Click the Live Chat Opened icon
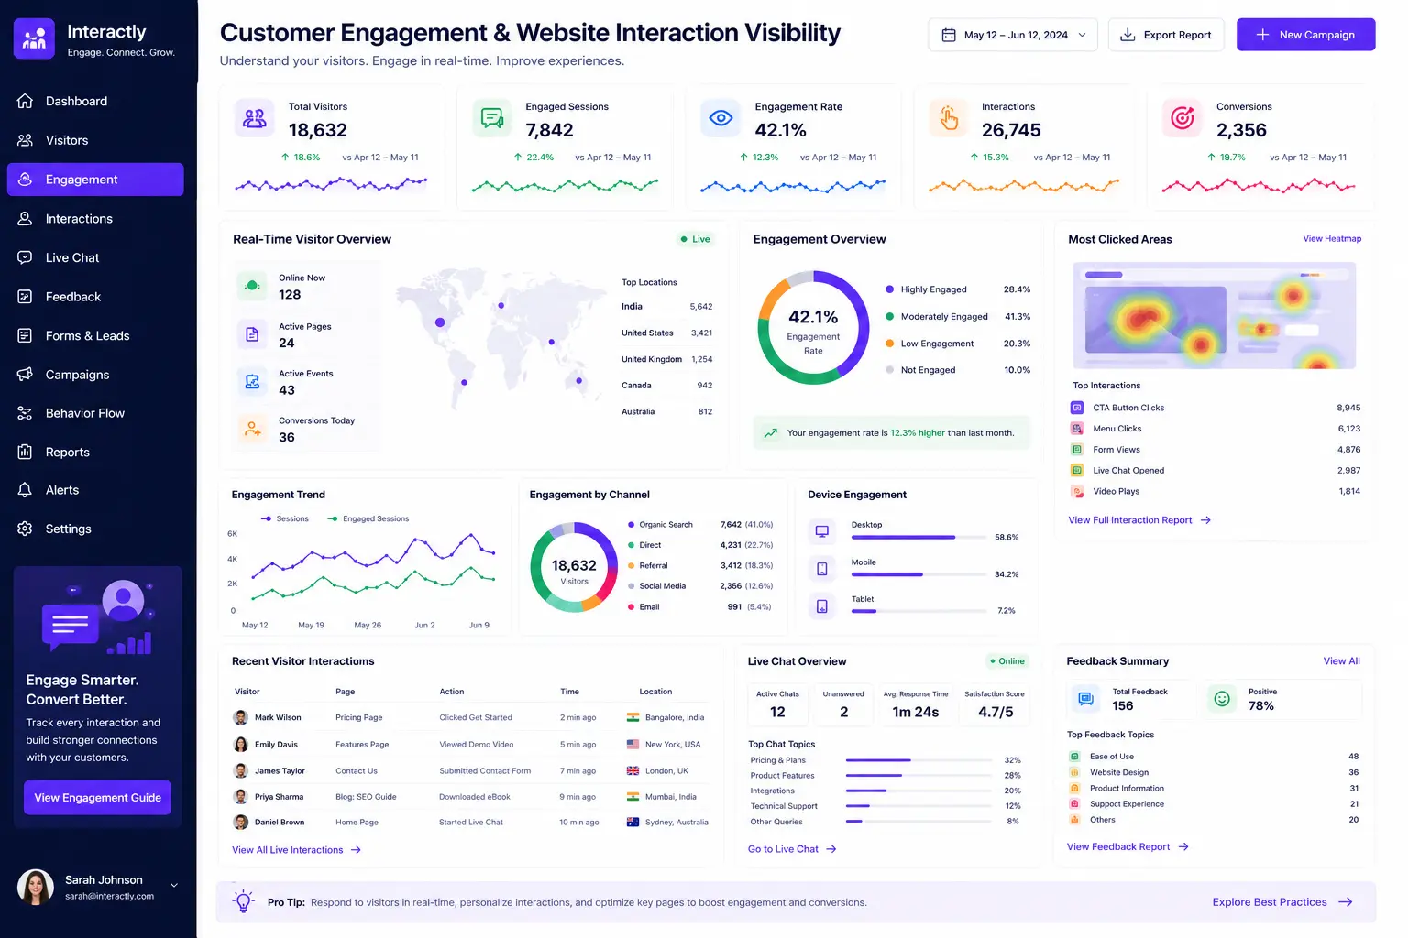The height and width of the screenshot is (938, 1408). pos(1077,471)
